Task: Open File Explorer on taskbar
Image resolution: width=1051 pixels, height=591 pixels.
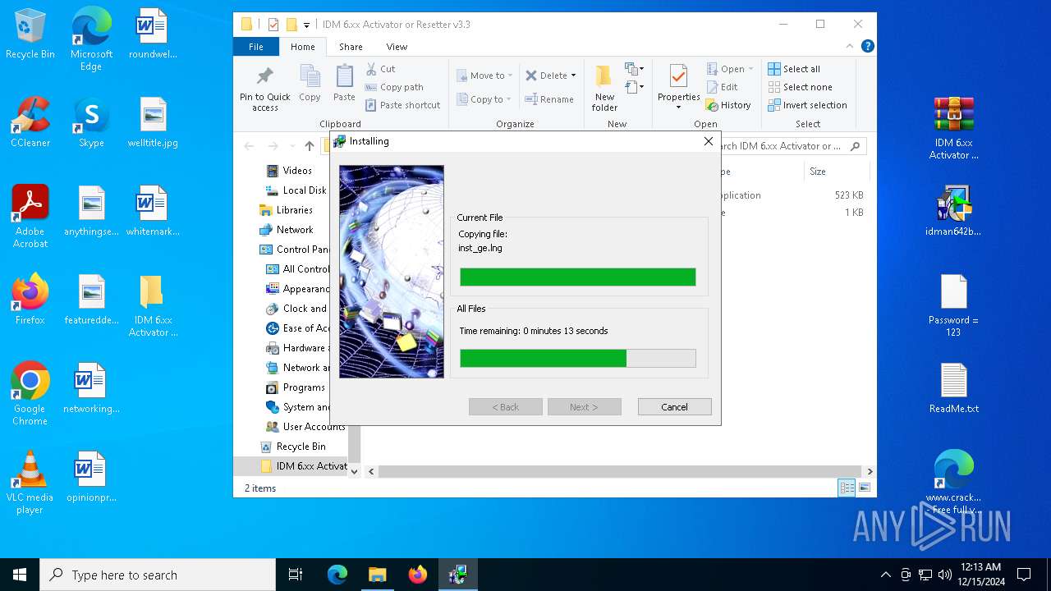Action: tap(377, 575)
